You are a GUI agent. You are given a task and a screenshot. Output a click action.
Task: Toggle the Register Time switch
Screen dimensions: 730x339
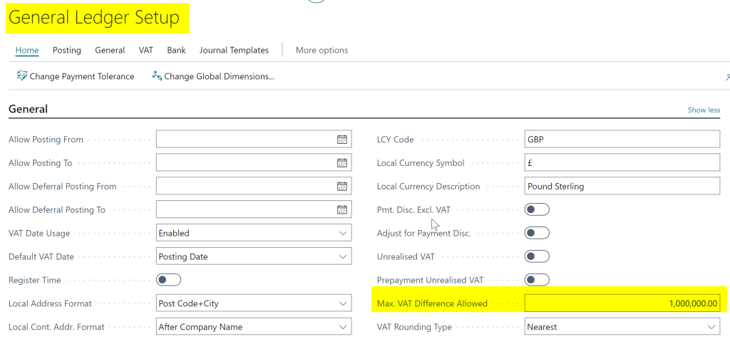pos(168,280)
